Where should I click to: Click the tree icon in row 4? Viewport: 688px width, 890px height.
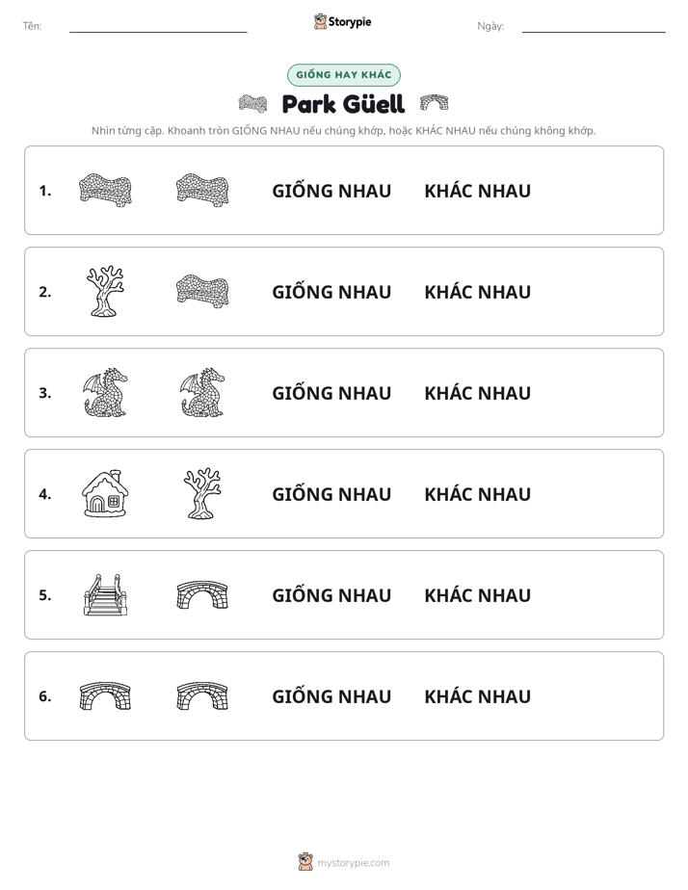tap(202, 493)
